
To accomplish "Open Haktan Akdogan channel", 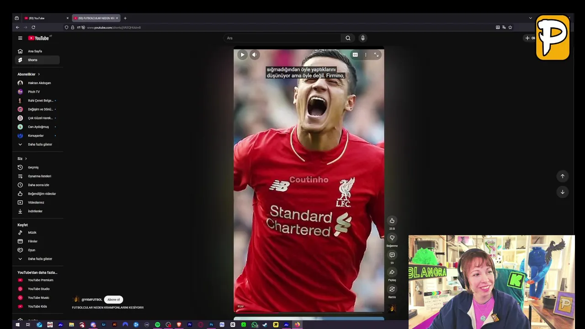I will [x=38, y=83].
